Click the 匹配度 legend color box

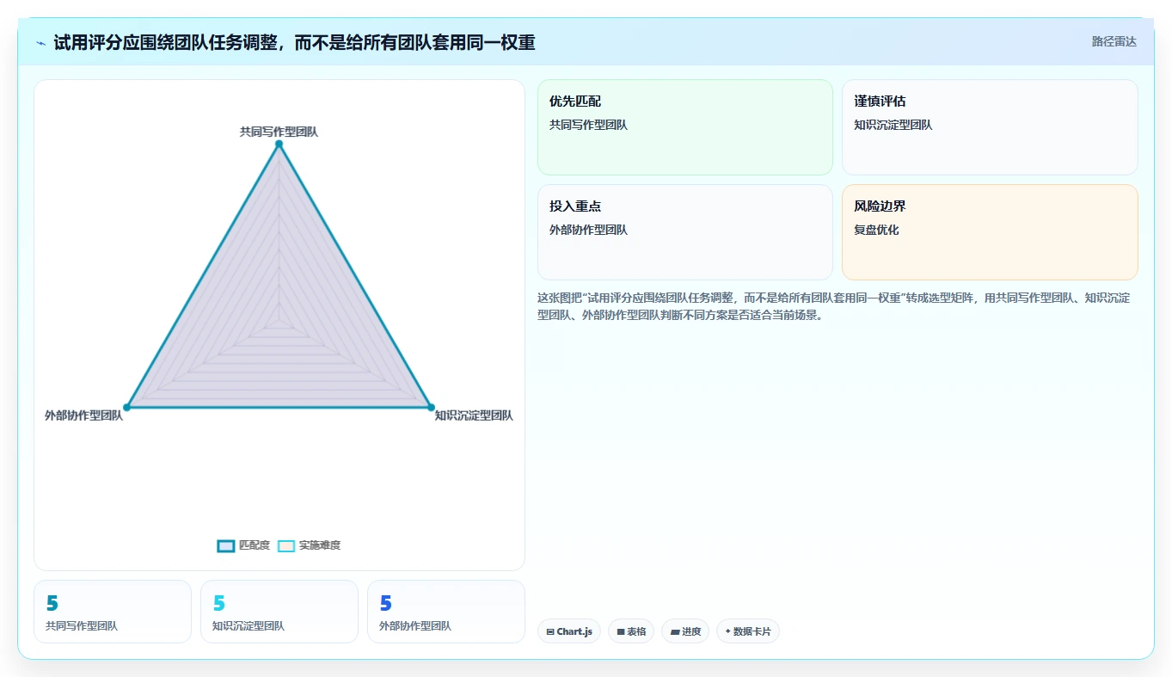[x=226, y=545]
